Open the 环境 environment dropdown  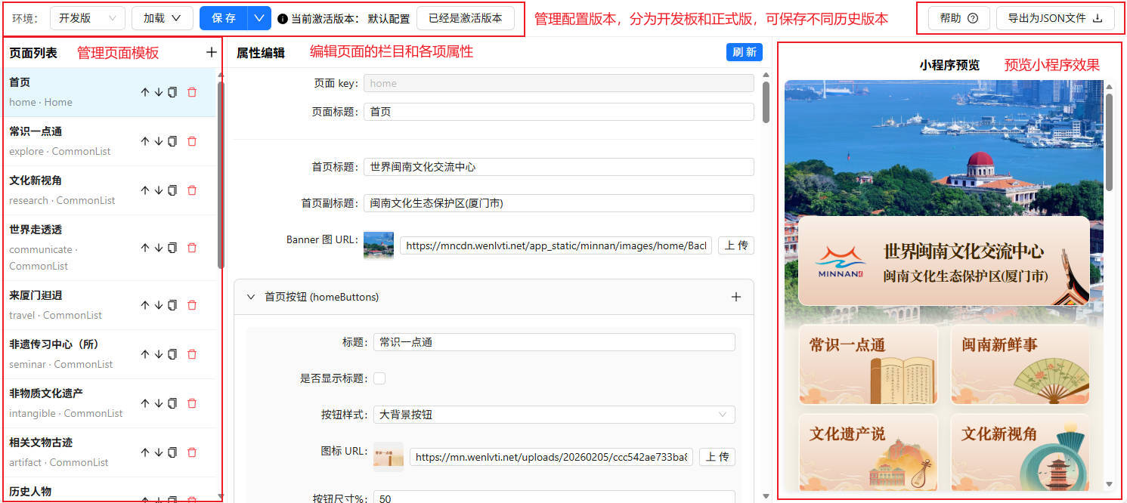click(88, 18)
